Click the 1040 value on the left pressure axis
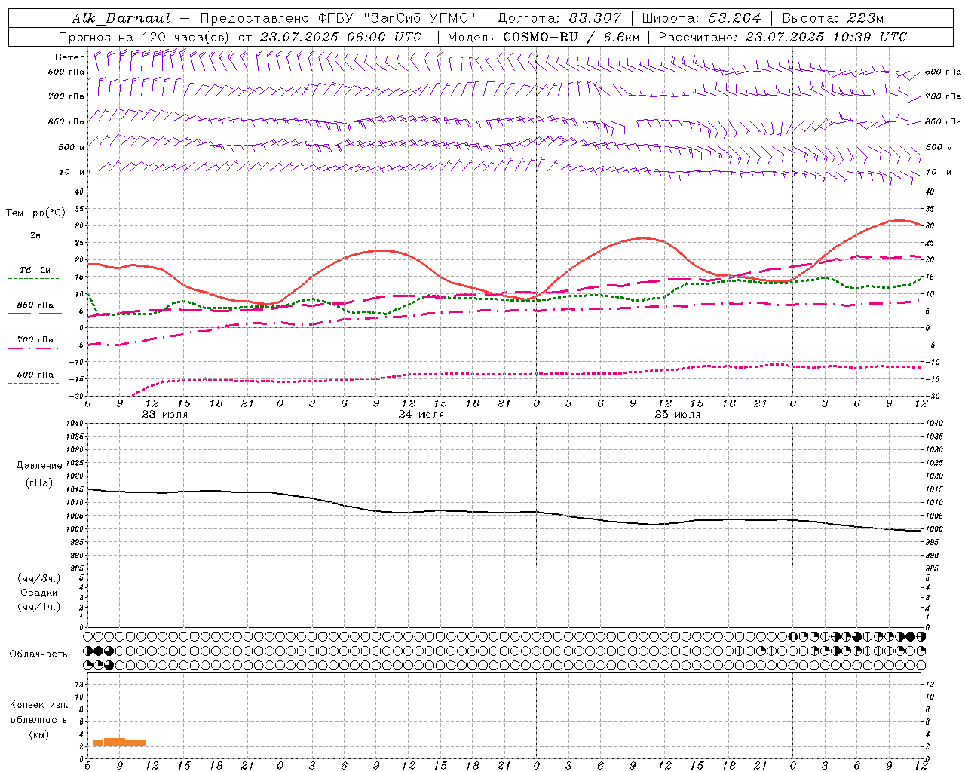Screen dimensions: 965x772 [x=74, y=424]
